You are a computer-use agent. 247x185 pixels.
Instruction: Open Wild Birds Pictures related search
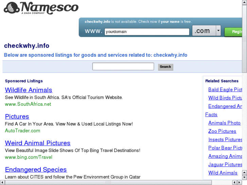tap(225, 98)
